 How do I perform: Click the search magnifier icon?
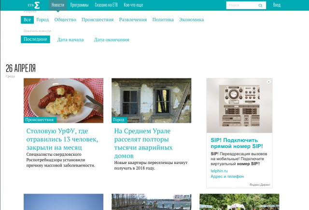260,5
